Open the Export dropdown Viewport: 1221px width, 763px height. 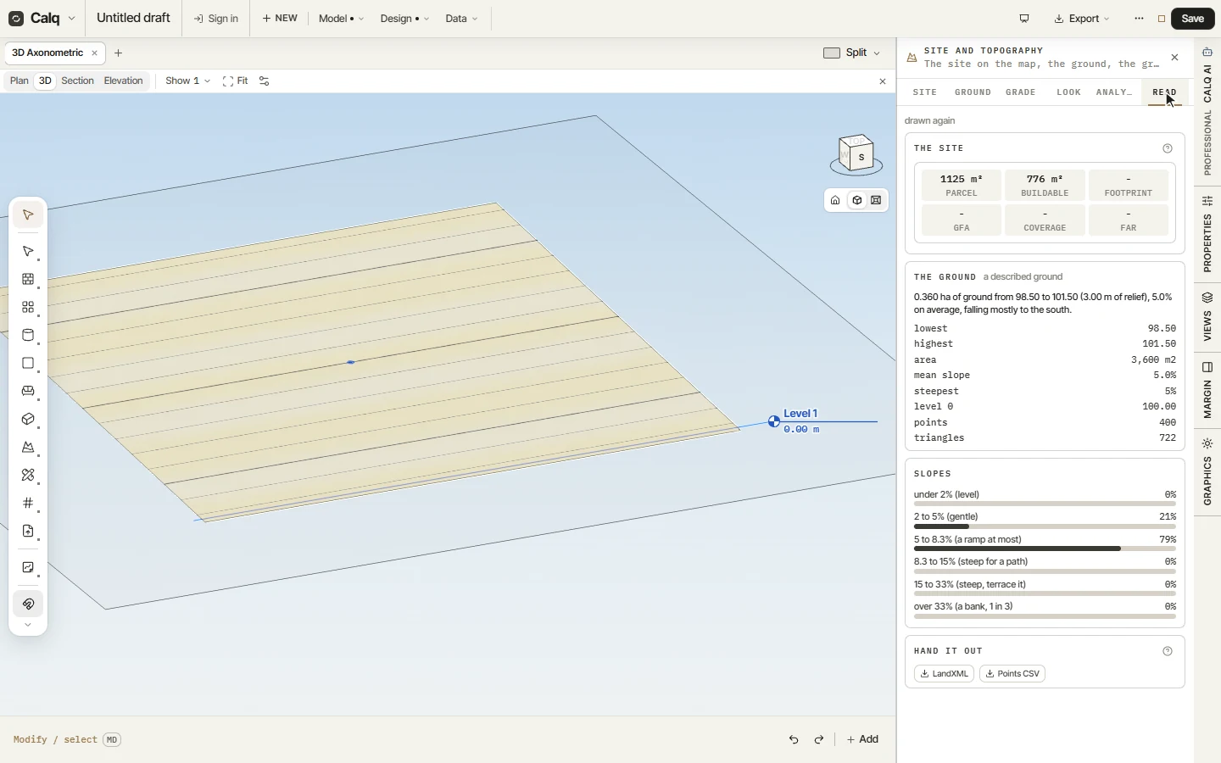click(1082, 19)
